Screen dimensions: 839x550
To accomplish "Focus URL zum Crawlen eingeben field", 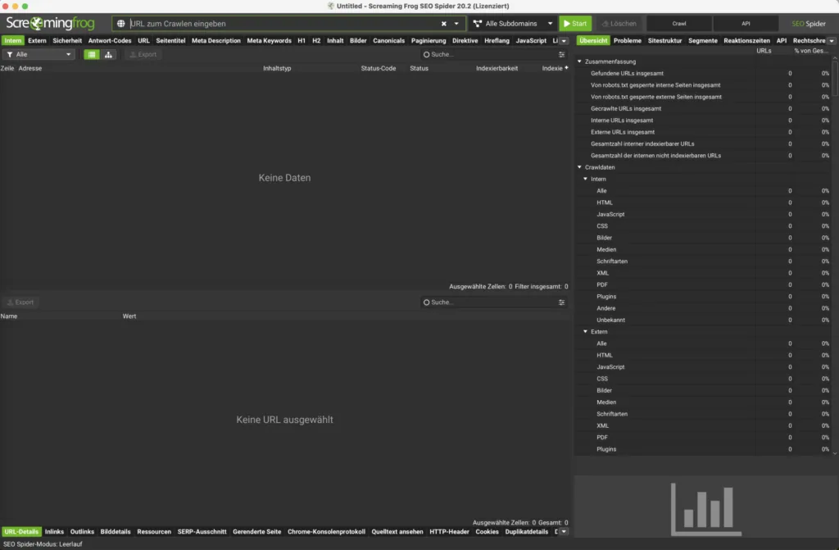I will coord(283,24).
